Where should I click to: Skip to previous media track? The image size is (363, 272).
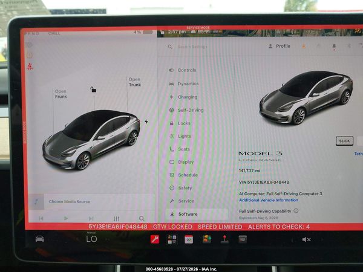point(41,218)
